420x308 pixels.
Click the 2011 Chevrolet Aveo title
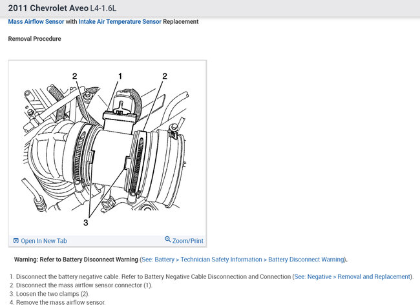coord(62,8)
